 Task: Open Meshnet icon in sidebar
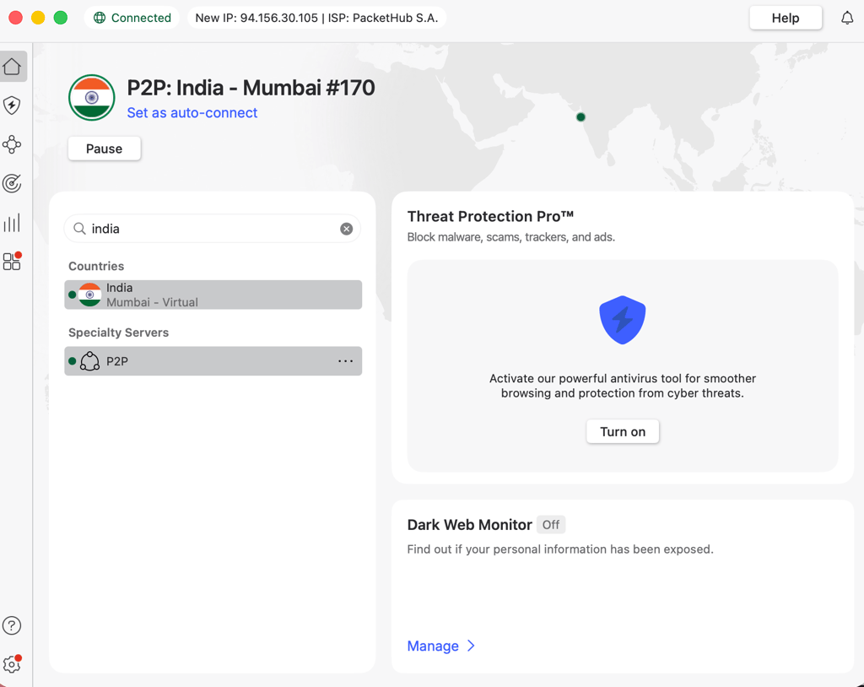tap(12, 144)
